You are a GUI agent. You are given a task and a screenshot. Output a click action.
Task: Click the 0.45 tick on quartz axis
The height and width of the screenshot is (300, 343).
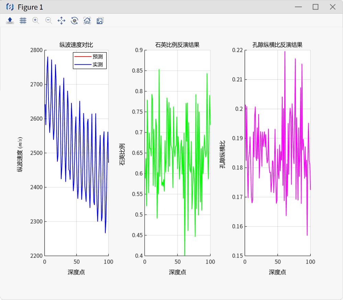(137, 235)
